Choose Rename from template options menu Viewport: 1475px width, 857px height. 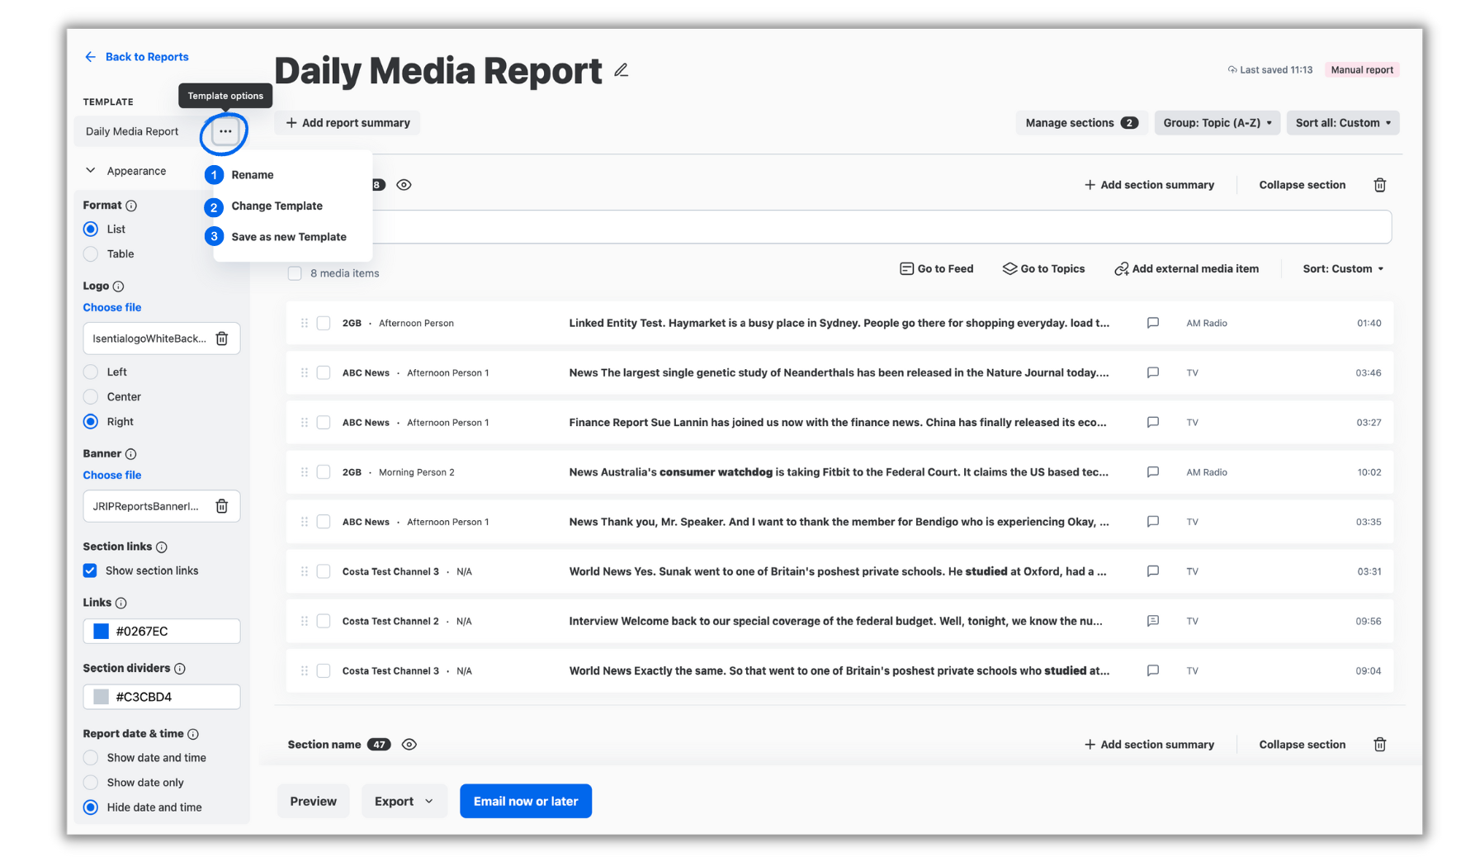coord(253,175)
